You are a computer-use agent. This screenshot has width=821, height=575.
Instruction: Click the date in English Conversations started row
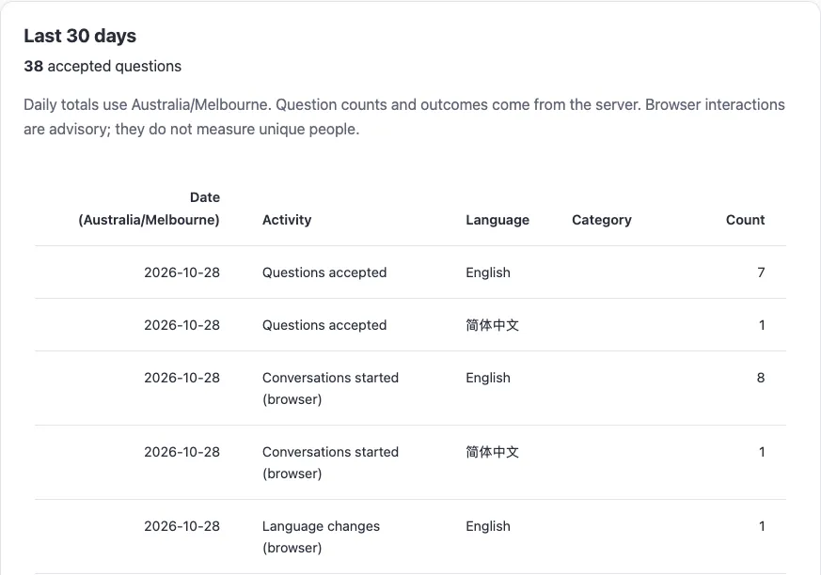pos(182,378)
